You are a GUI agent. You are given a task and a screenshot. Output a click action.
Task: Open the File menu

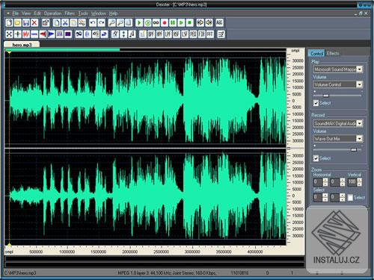click(x=16, y=13)
